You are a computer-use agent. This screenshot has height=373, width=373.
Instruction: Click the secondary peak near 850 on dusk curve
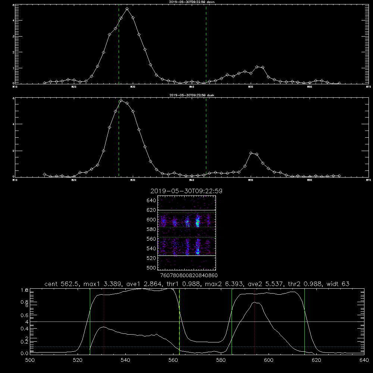click(x=251, y=153)
